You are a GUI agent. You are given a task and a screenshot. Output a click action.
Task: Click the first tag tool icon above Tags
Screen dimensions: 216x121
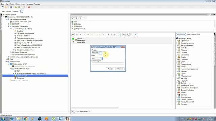[73, 18]
